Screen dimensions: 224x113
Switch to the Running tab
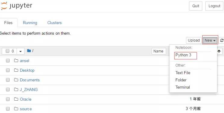(30, 23)
